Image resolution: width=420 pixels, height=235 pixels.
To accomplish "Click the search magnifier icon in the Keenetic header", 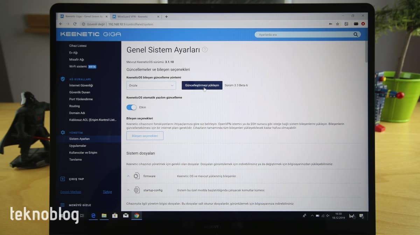I will (x=356, y=35).
